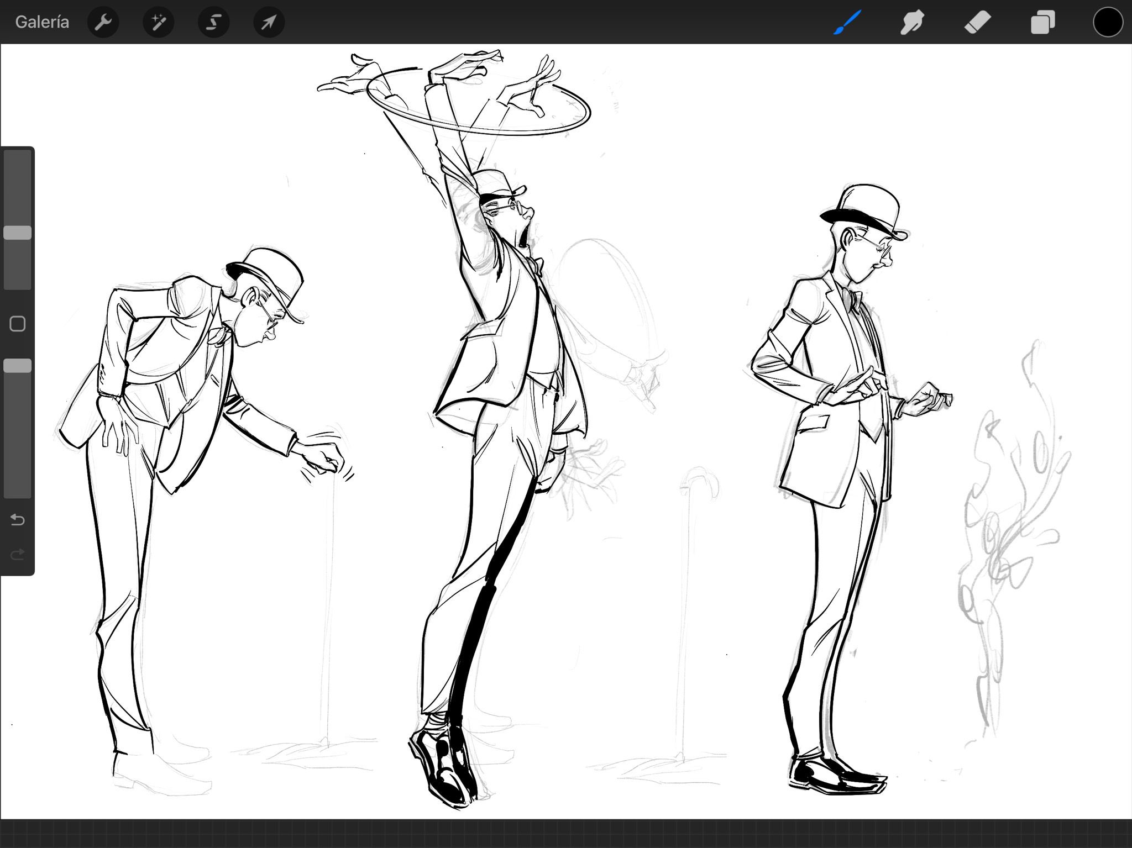
Task: Open the black color picker swatch
Action: [1108, 22]
